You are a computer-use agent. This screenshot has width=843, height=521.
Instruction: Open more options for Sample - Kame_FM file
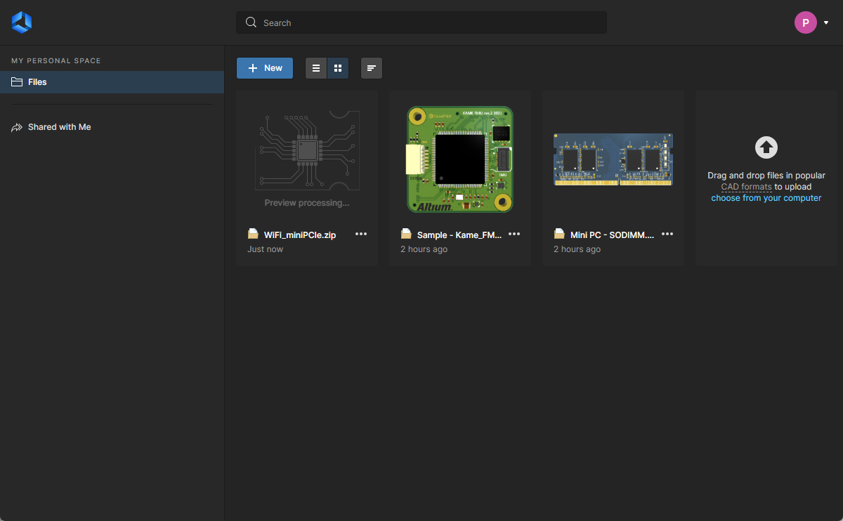coord(514,235)
